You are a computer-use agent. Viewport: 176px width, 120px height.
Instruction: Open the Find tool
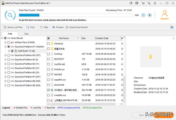pos(31,27)
